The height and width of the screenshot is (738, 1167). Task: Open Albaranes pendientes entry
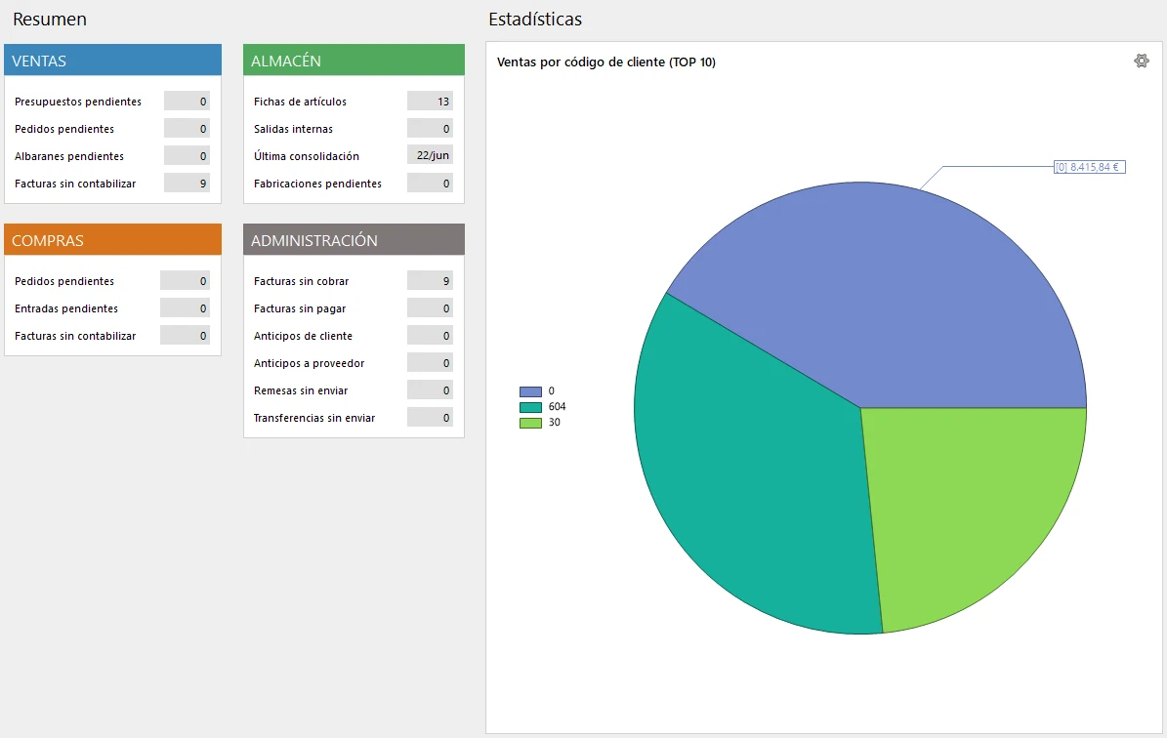pyautogui.click(x=69, y=156)
